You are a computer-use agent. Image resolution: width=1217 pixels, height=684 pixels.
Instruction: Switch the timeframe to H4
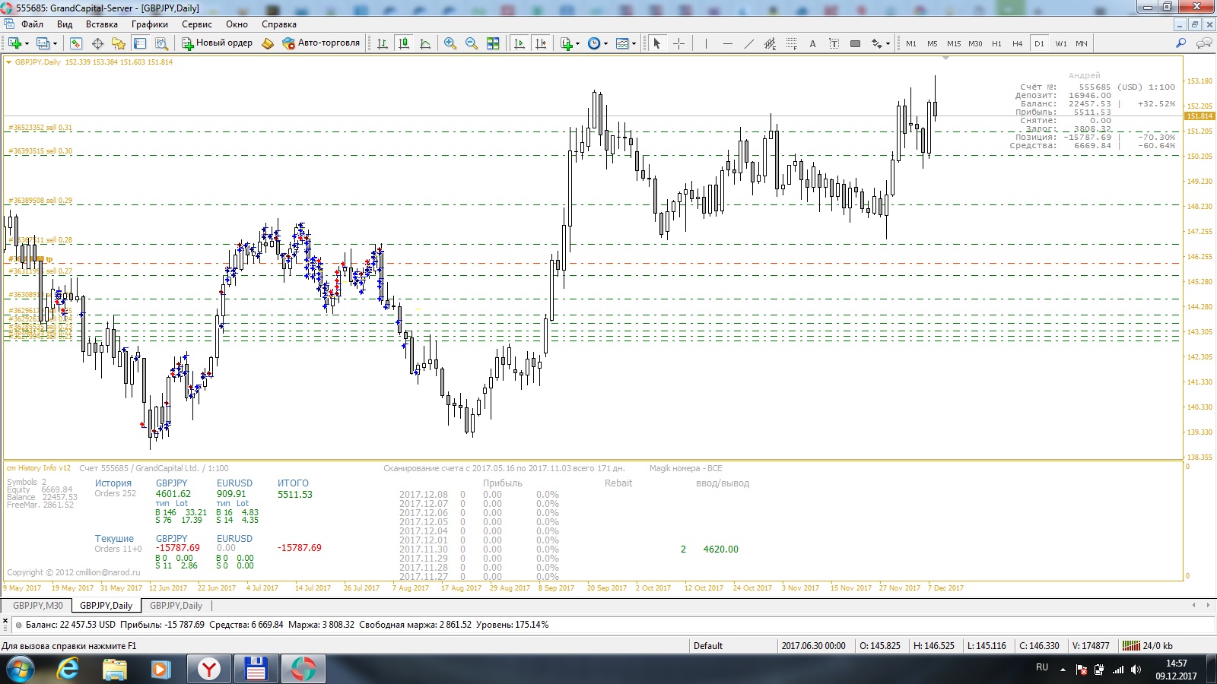pyautogui.click(x=1017, y=43)
